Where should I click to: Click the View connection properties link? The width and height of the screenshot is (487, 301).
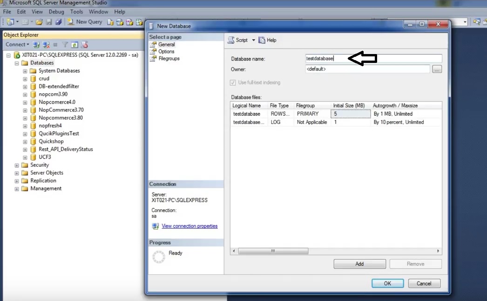(x=189, y=226)
